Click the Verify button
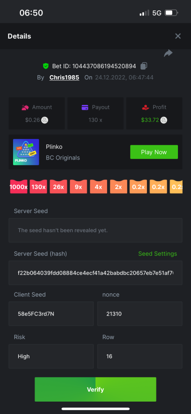Screen dimensions: 191x414 pyautogui.click(x=95, y=390)
